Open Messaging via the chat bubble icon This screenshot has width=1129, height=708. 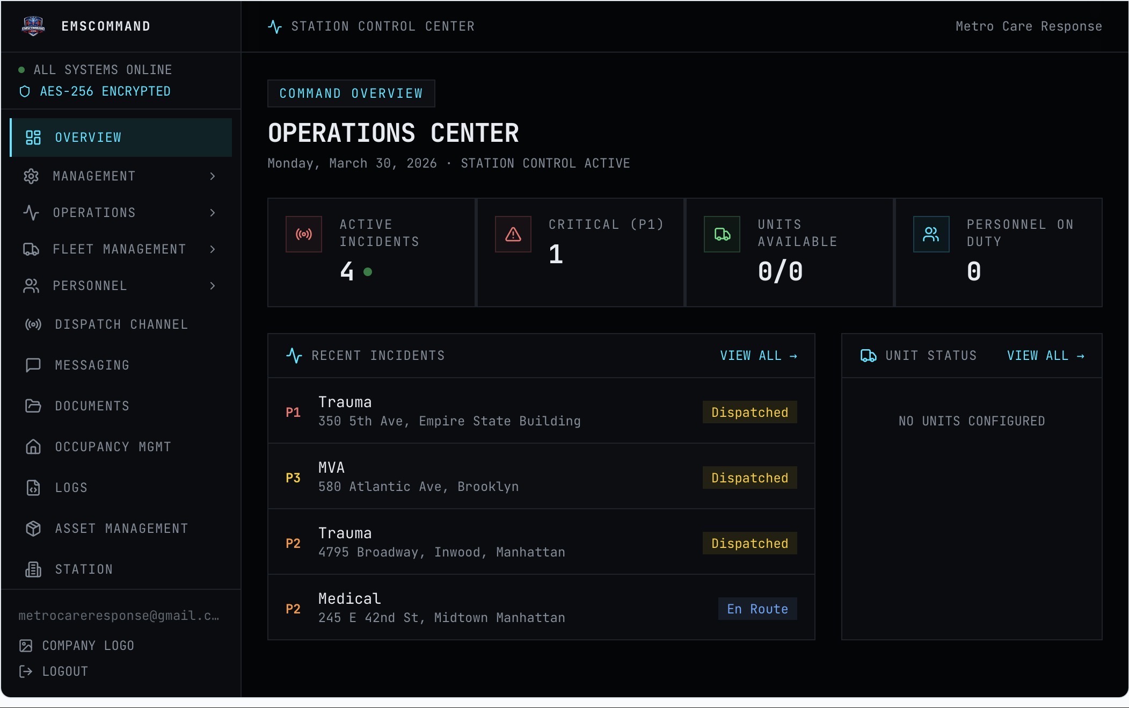(32, 365)
